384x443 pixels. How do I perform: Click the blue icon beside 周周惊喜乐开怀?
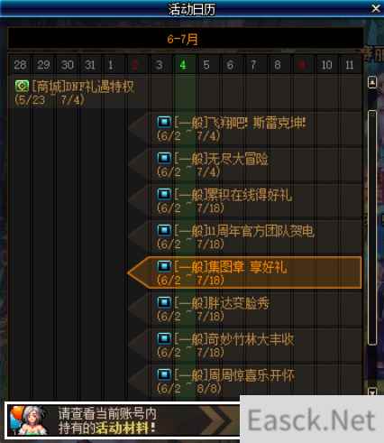[164, 374]
